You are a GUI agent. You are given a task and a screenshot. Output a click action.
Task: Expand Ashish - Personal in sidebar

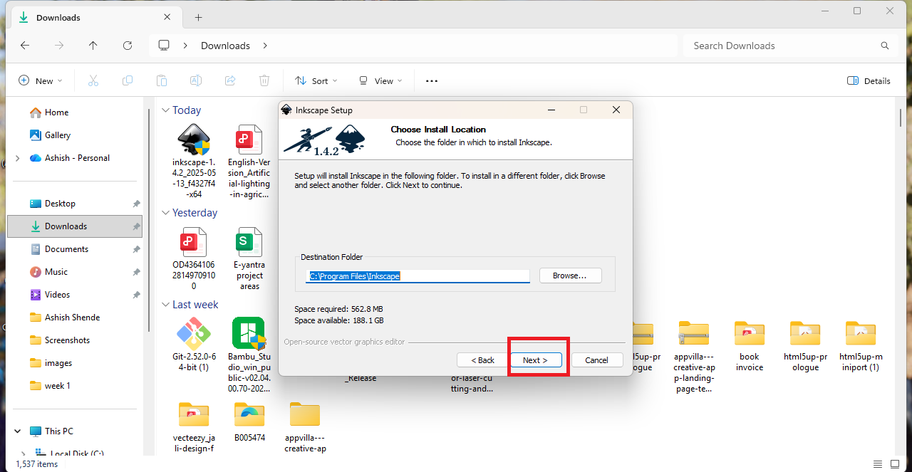(18, 158)
